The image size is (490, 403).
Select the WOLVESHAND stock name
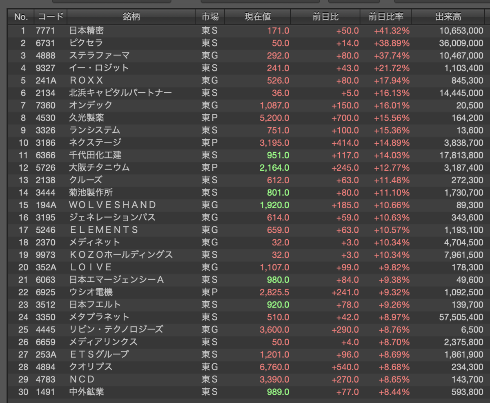[x=113, y=205]
